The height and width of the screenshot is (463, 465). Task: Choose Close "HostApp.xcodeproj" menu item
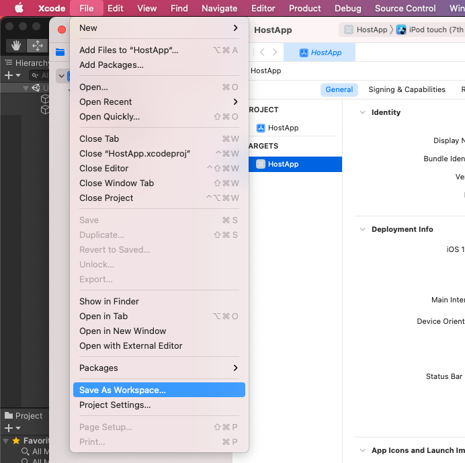[x=159, y=154]
